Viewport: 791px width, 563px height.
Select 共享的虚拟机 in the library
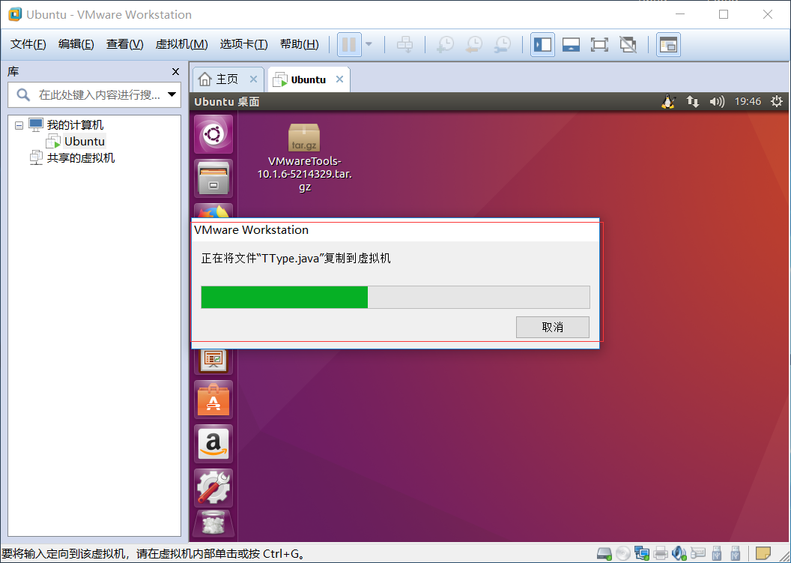tap(81, 158)
